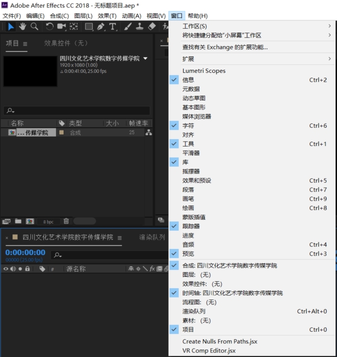Viewport: 337px width, 357px height.
Task: Select the Pan Behind anchor point tool
Action: 74,27
